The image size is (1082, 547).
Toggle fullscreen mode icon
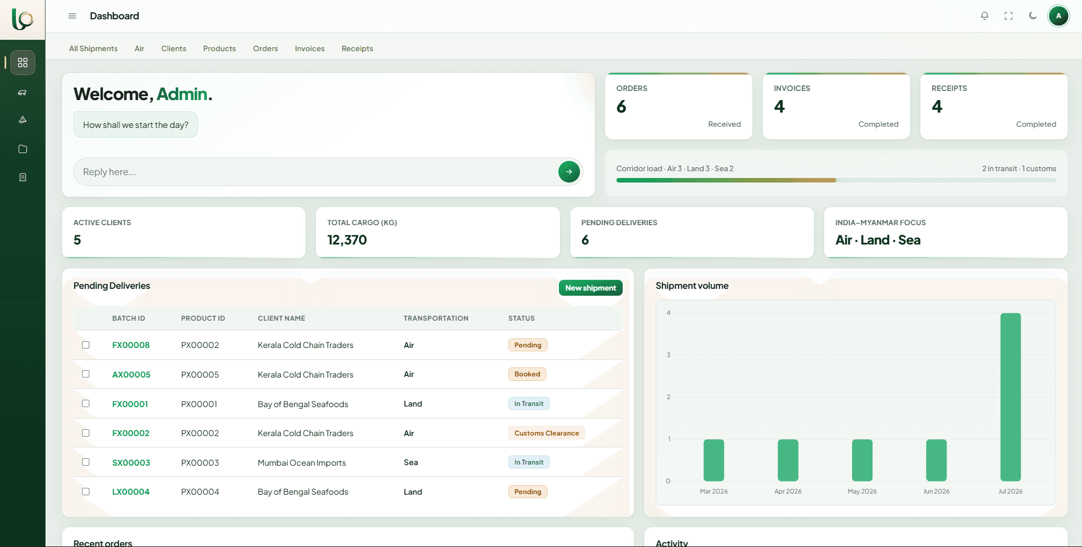pyautogui.click(x=1009, y=16)
